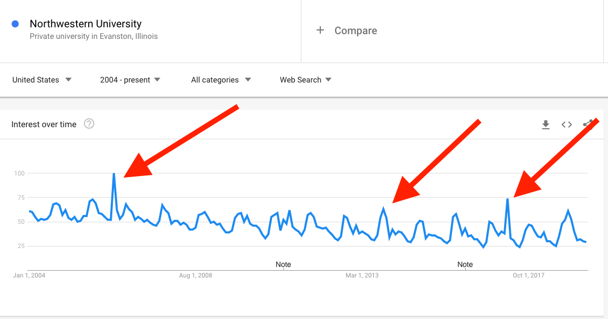Expand the United States region dropdown
Screen dimensions: 608x319
(x=42, y=79)
